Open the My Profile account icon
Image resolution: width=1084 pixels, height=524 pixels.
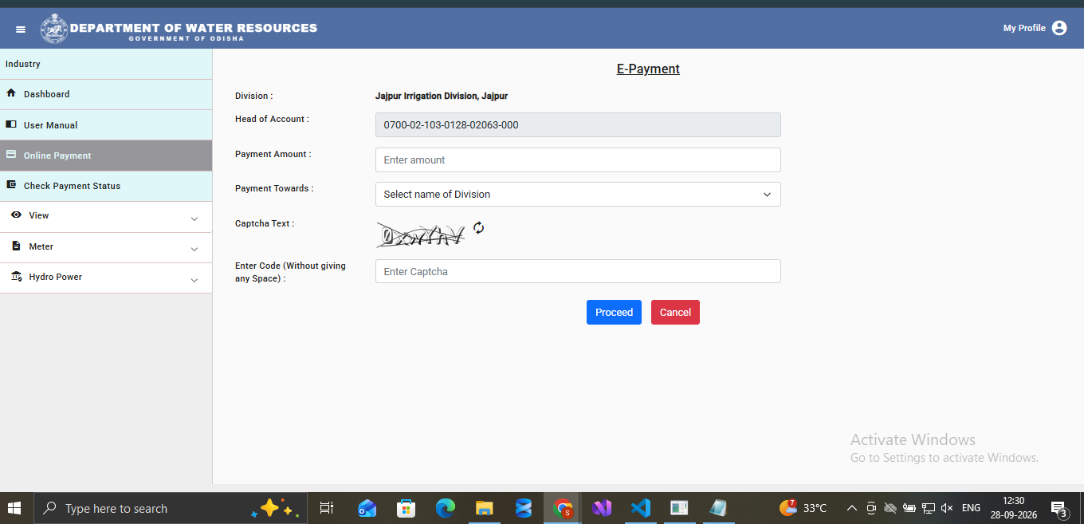pyautogui.click(x=1059, y=28)
